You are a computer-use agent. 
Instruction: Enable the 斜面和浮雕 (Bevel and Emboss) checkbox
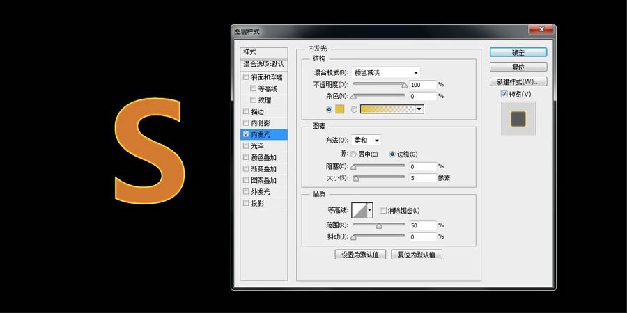pos(245,77)
